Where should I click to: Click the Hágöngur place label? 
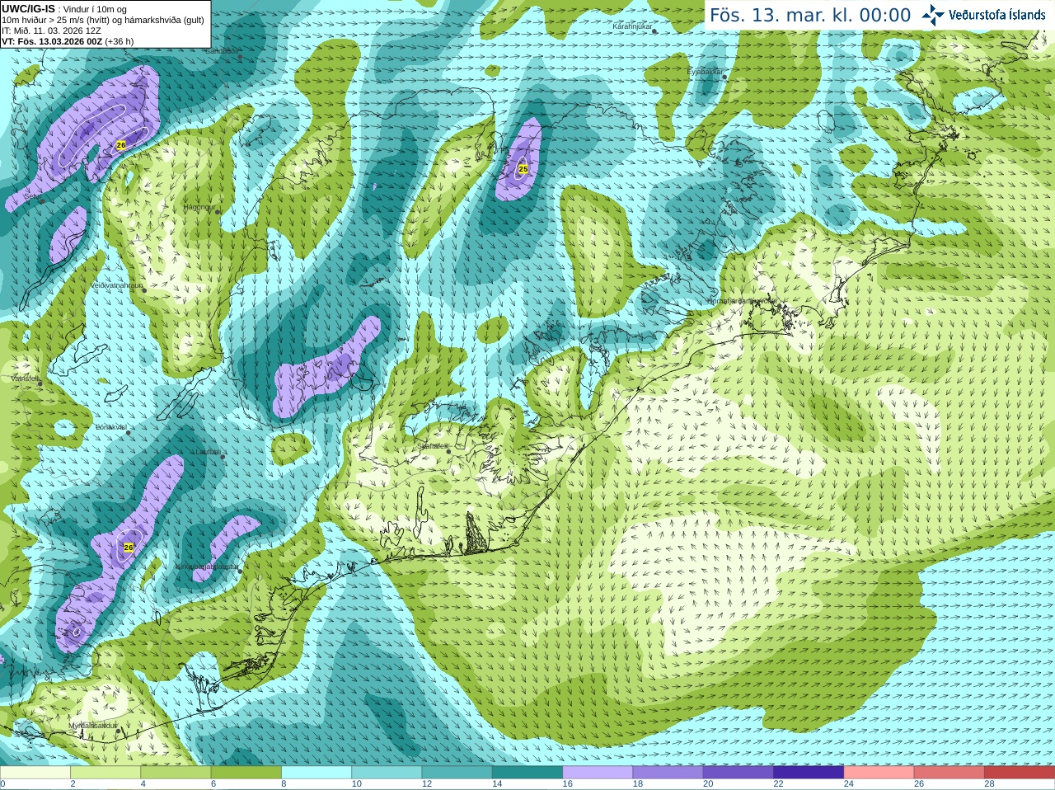(199, 207)
